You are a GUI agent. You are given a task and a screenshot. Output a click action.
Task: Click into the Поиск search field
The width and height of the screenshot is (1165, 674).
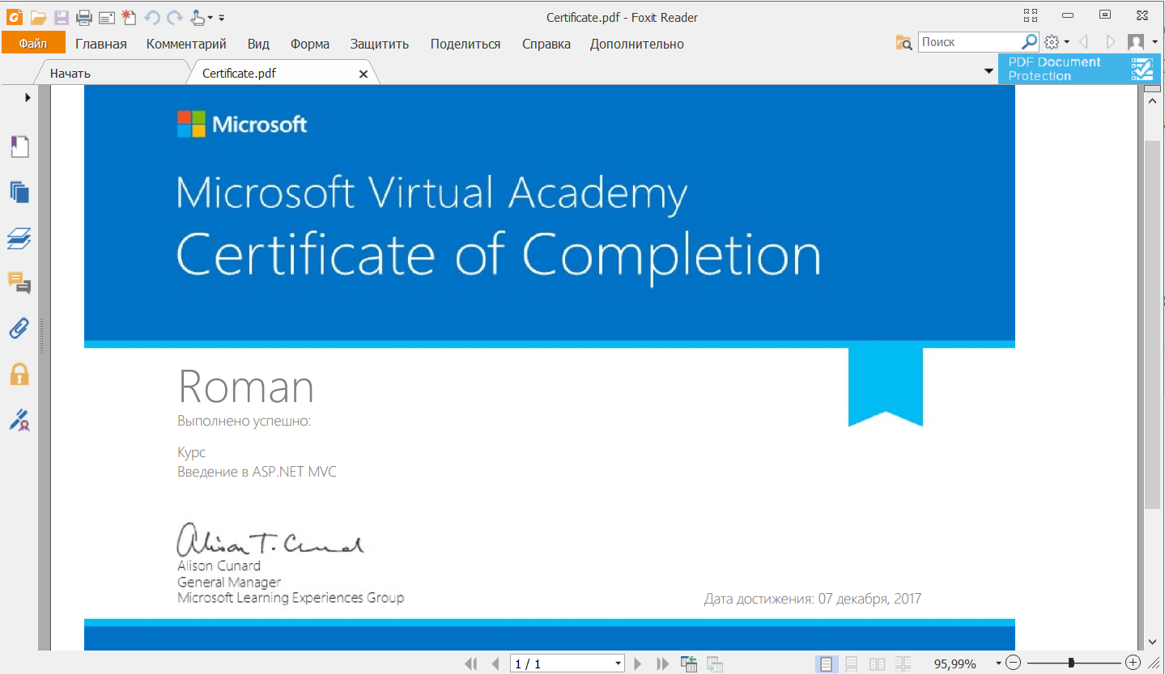(x=970, y=42)
